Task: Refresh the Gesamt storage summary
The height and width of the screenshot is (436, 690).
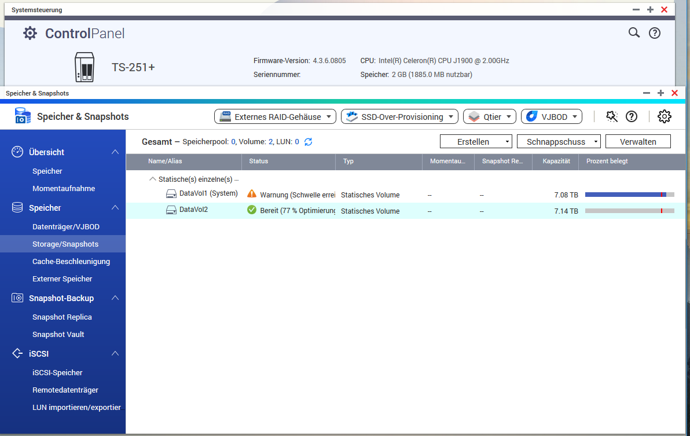Action: point(308,142)
